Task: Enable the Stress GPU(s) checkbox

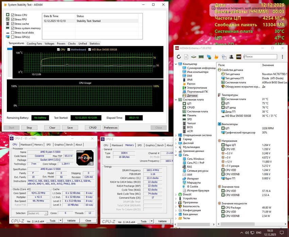Action: (x=13, y=37)
